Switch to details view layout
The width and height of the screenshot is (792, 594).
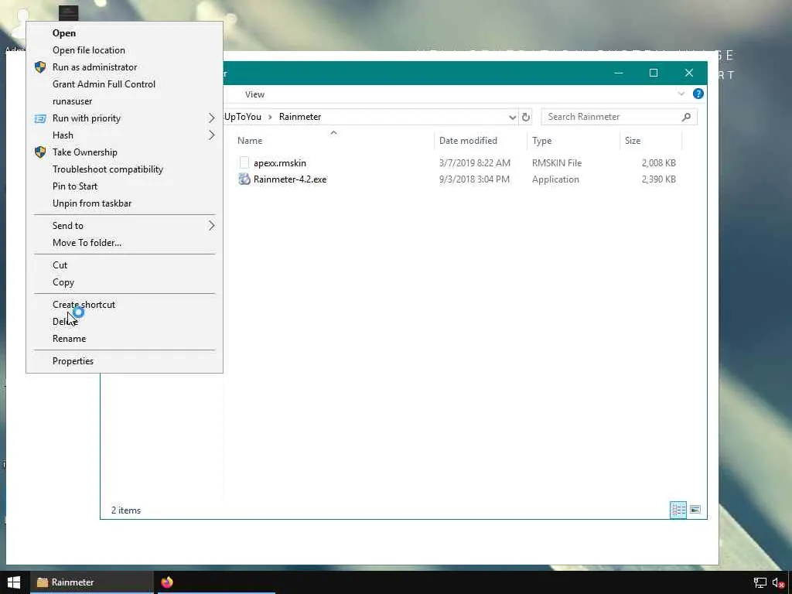tap(678, 510)
